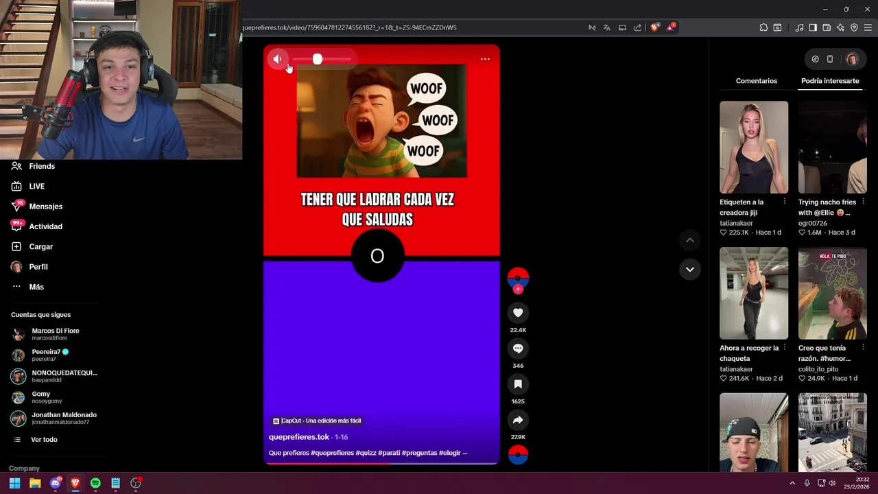
Task: Open options for 'Ahora a recoger la chaqueta'
Action: tap(784, 348)
